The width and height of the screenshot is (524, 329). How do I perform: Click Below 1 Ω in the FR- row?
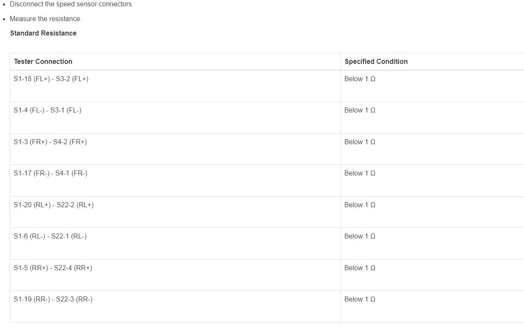360,173
